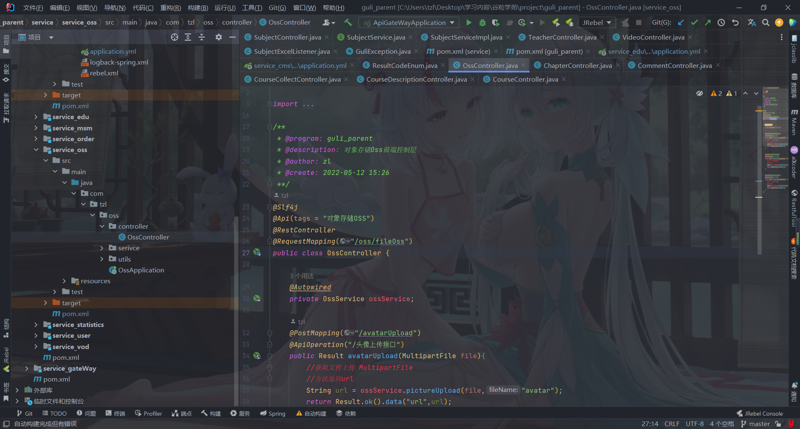Expand all in project panel
The height and width of the screenshot is (429, 800).
188,37
